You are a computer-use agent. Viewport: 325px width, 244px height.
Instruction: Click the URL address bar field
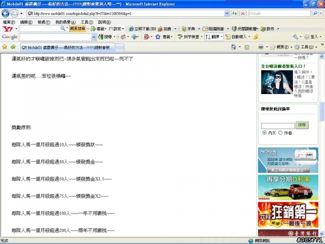(125, 14)
